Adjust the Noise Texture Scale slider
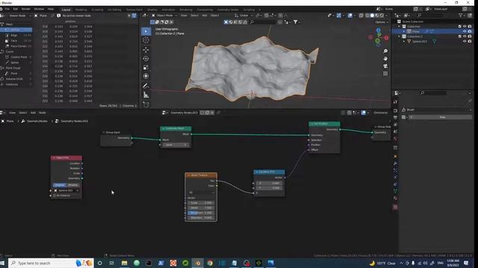 point(201,203)
